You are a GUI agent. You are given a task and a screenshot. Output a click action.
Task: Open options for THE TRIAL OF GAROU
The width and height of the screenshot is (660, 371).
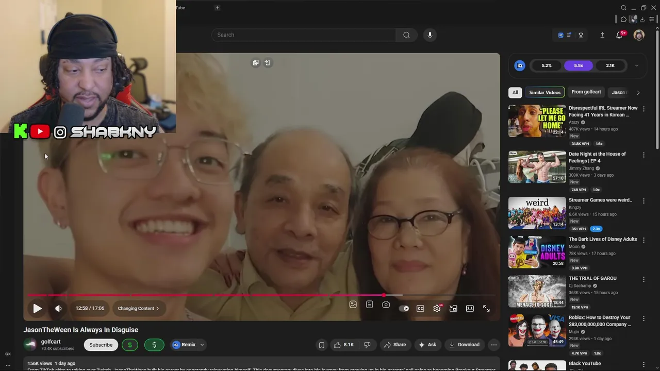pyautogui.click(x=643, y=279)
